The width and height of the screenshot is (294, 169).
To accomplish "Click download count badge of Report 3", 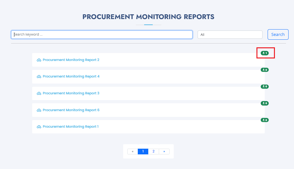I will click(x=264, y=86).
